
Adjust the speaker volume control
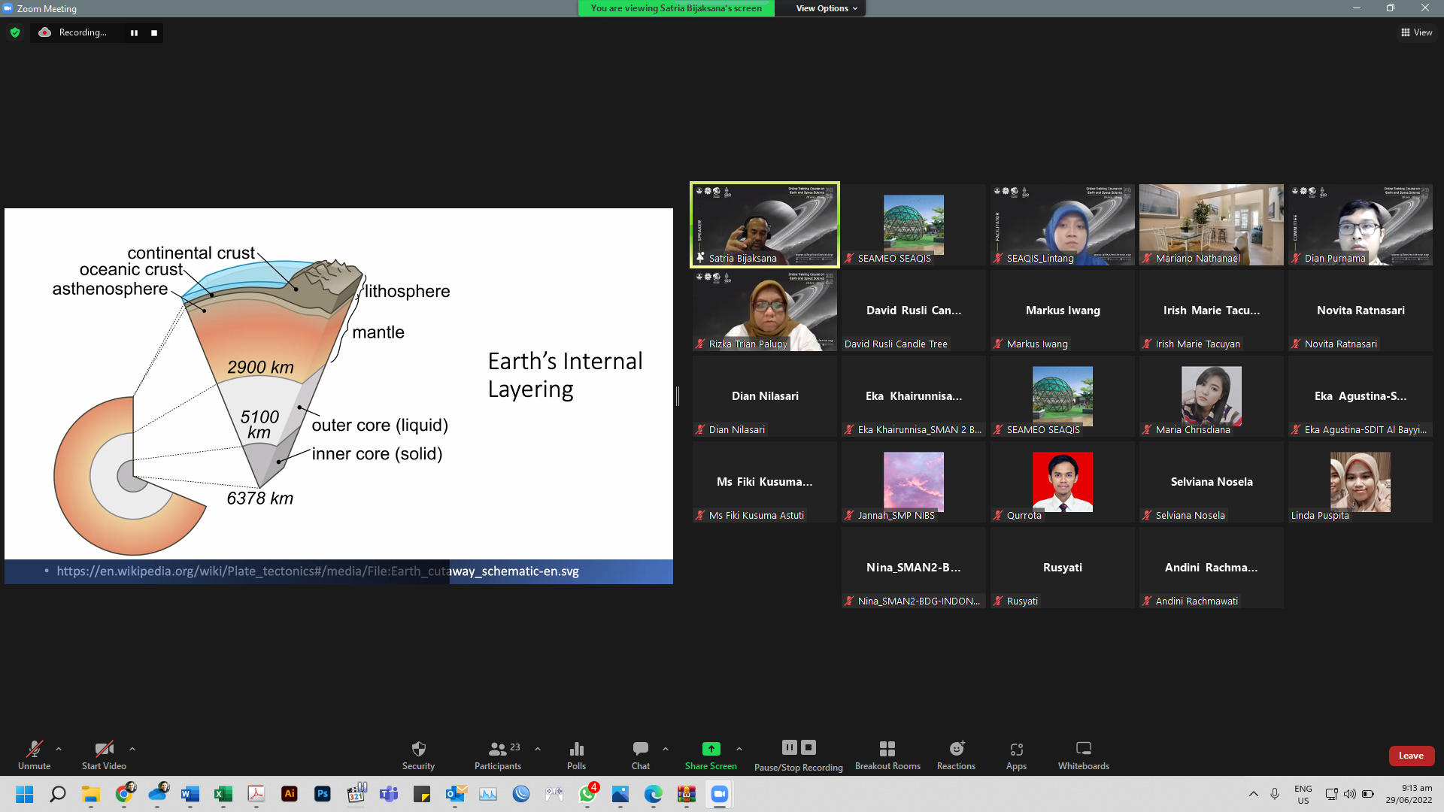[1350, 794]
